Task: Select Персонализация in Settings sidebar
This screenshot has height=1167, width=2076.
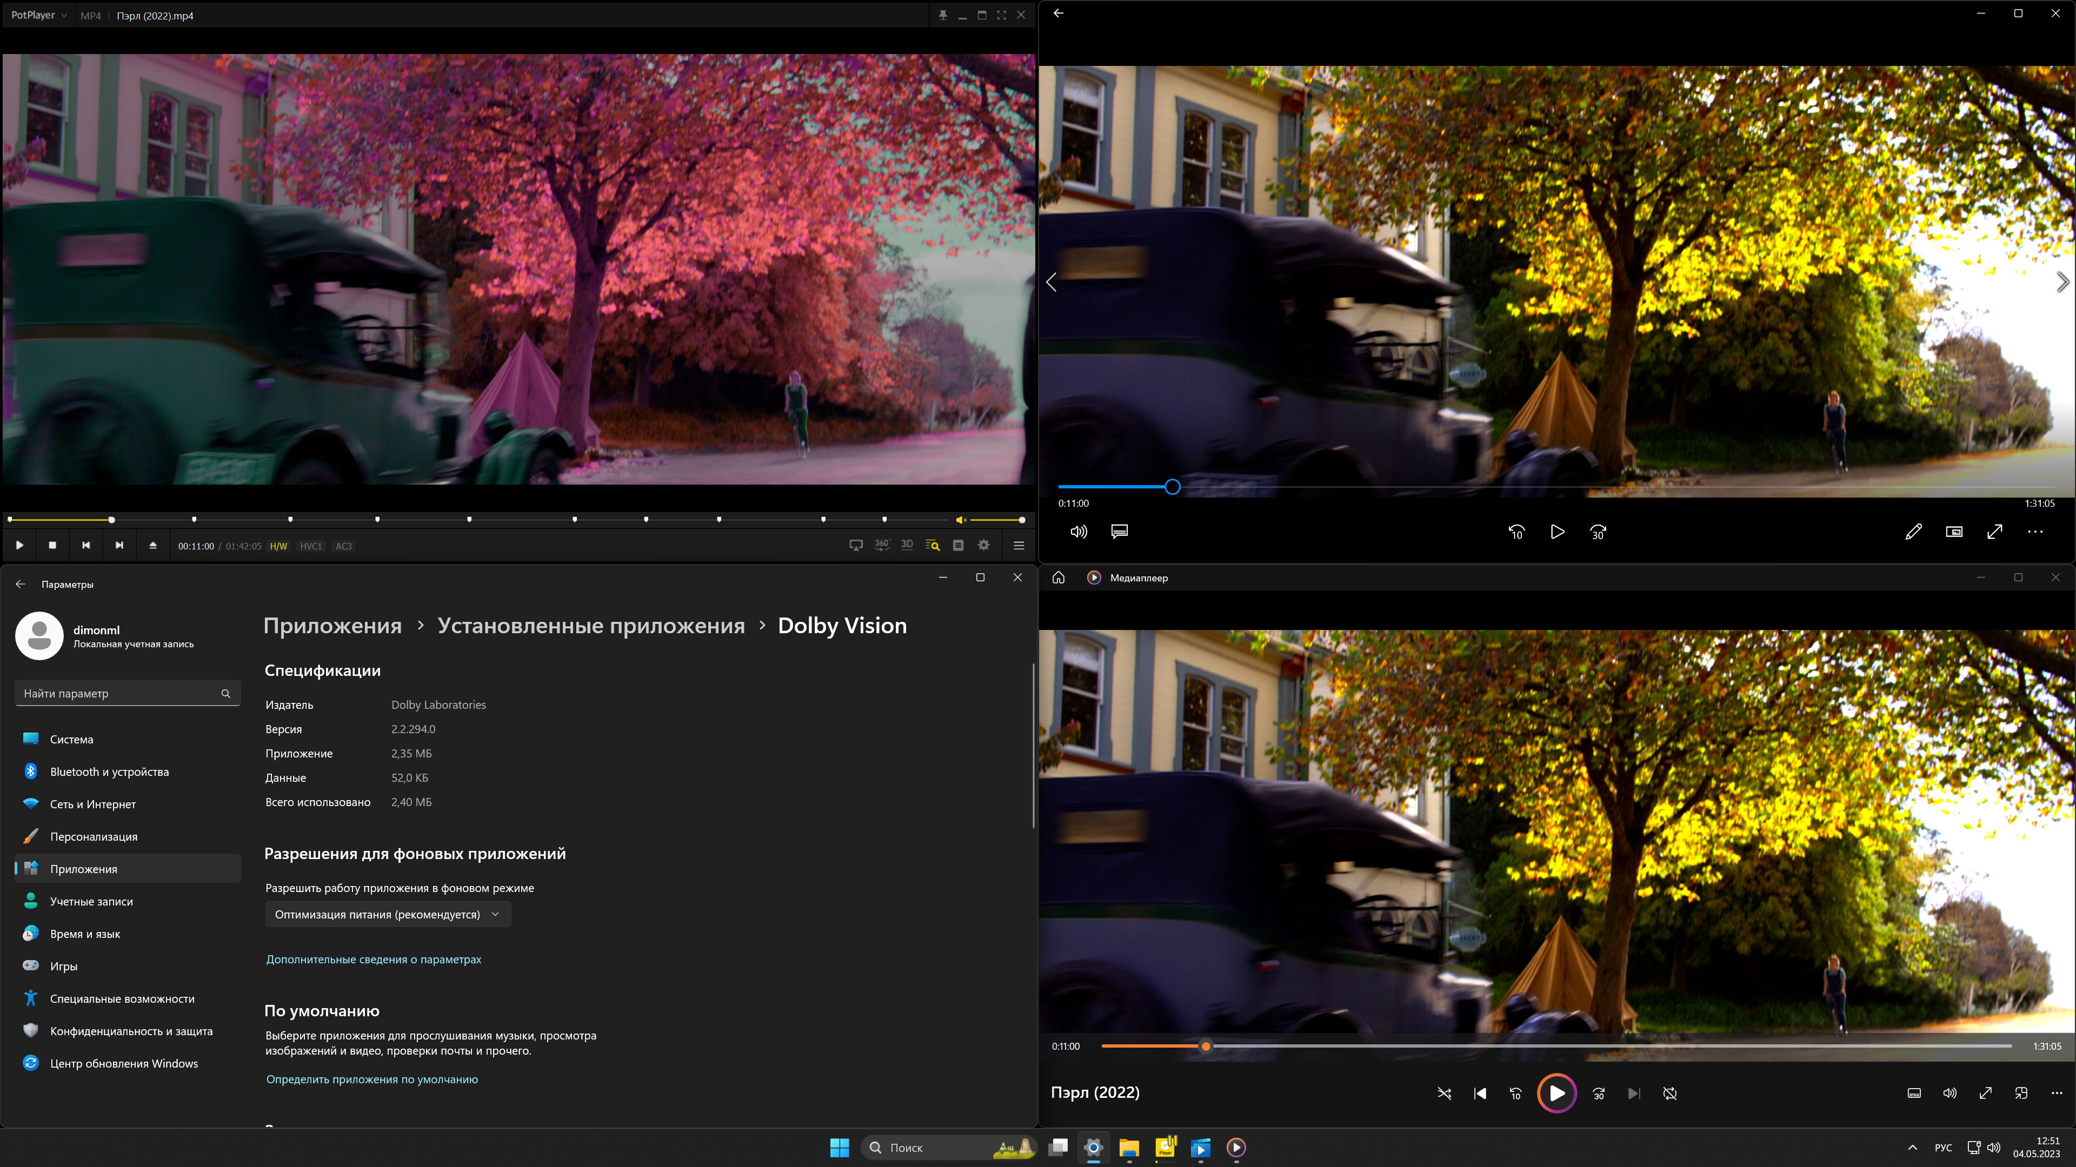Action: coord(94,837)
